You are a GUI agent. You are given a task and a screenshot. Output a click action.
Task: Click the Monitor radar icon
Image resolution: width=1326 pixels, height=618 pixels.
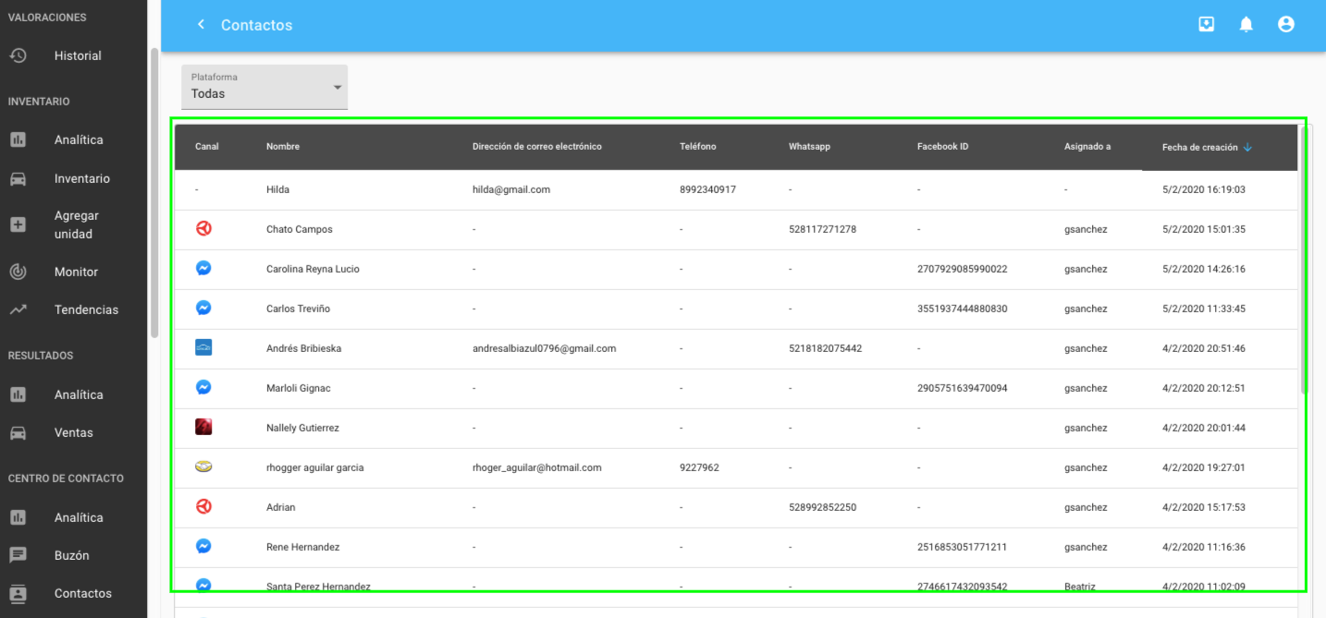coord(18,272)
